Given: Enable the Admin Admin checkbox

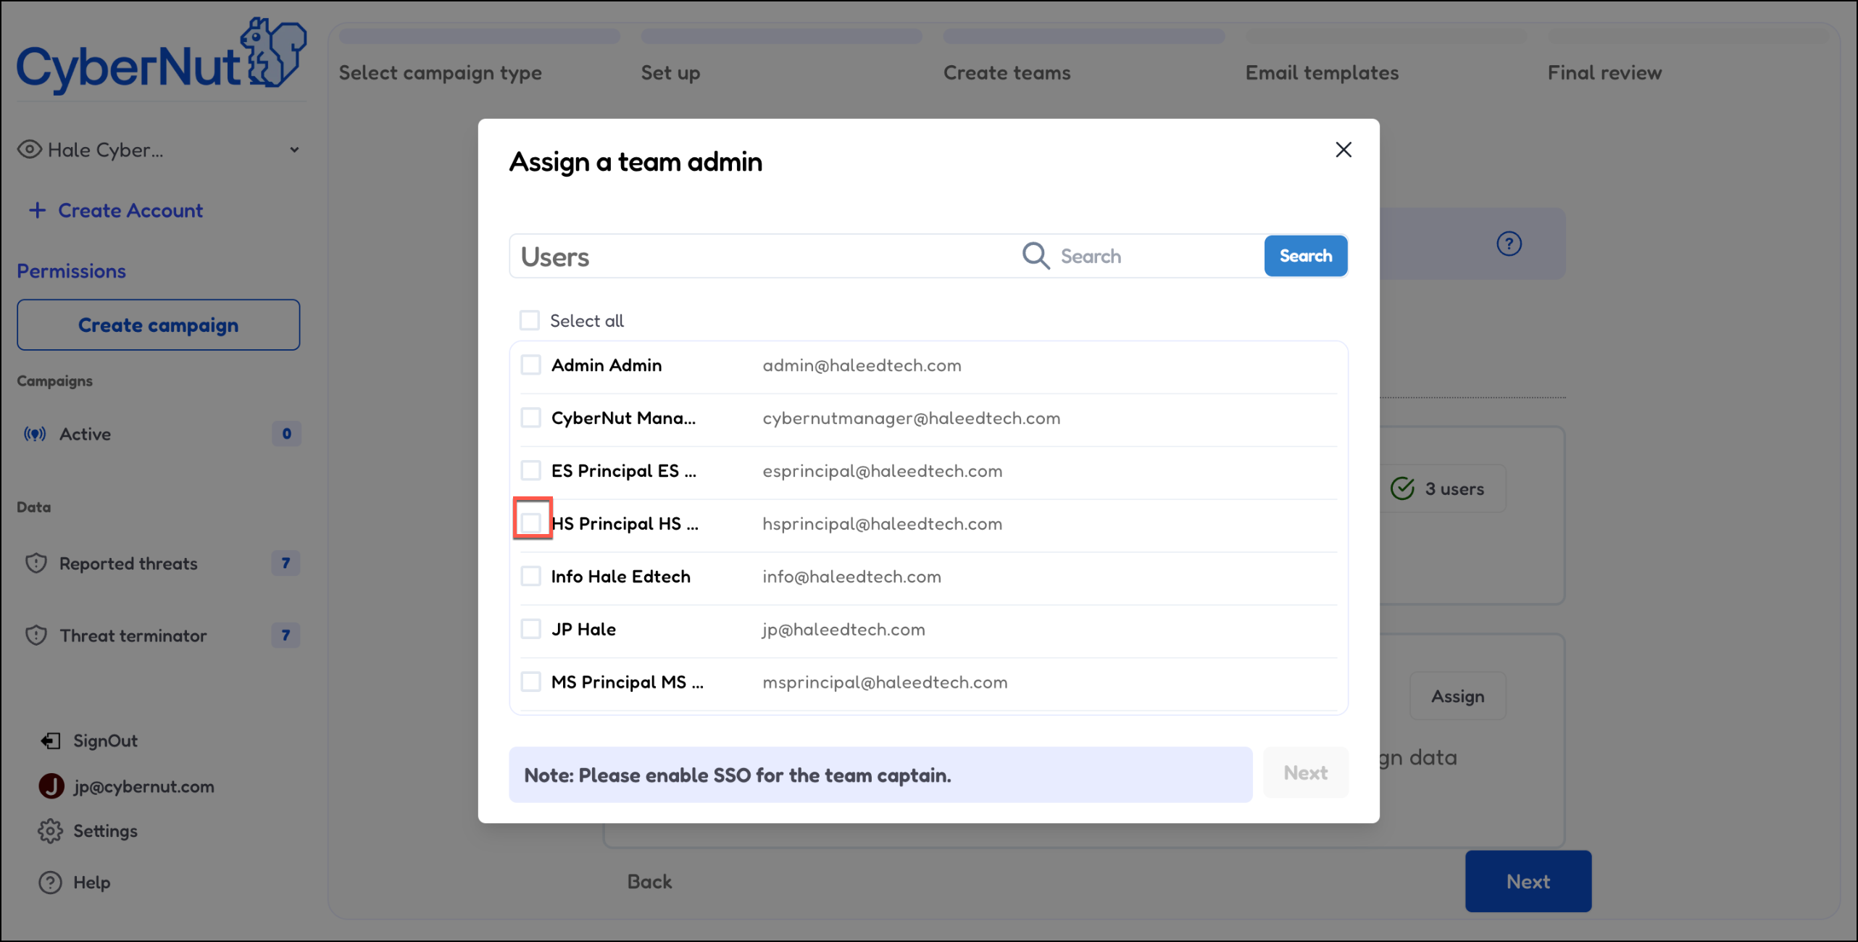Looking at the screenshot, I should 531,365.
